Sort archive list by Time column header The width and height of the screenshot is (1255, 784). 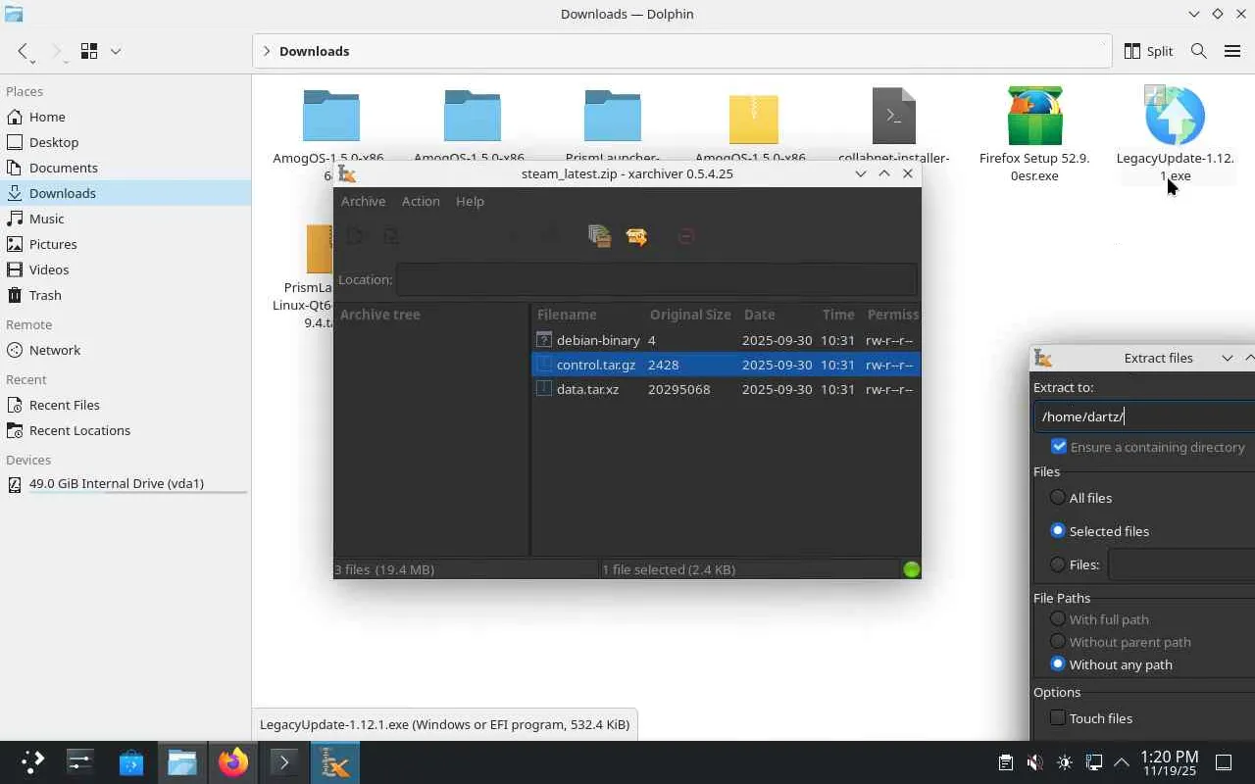click(838, 315)
